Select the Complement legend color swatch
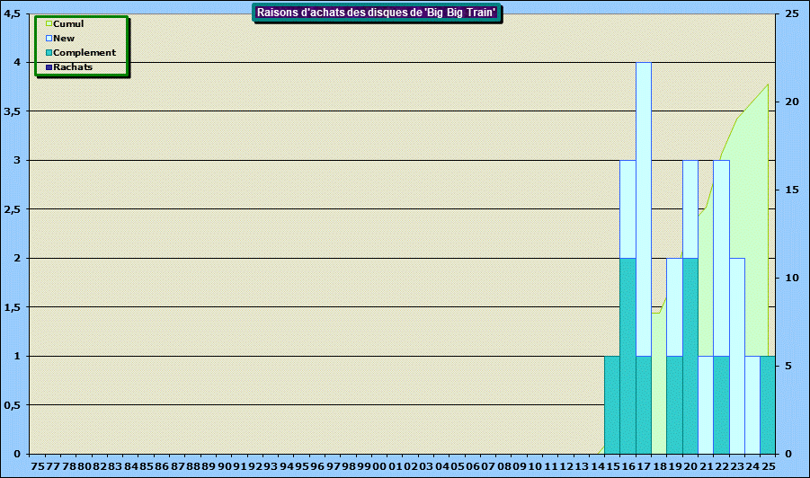 49,53
